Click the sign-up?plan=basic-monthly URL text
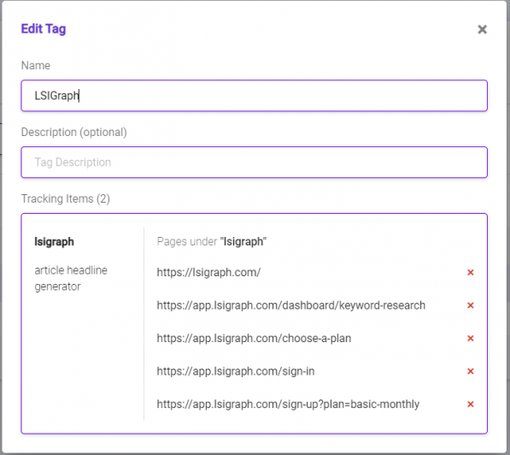 click(288, 405)
